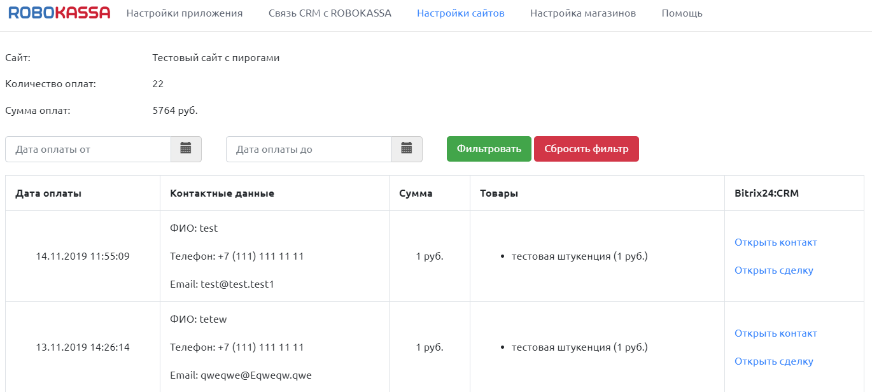
Task: Open the 'Помощь' section
Action: (x=682, y=12)
